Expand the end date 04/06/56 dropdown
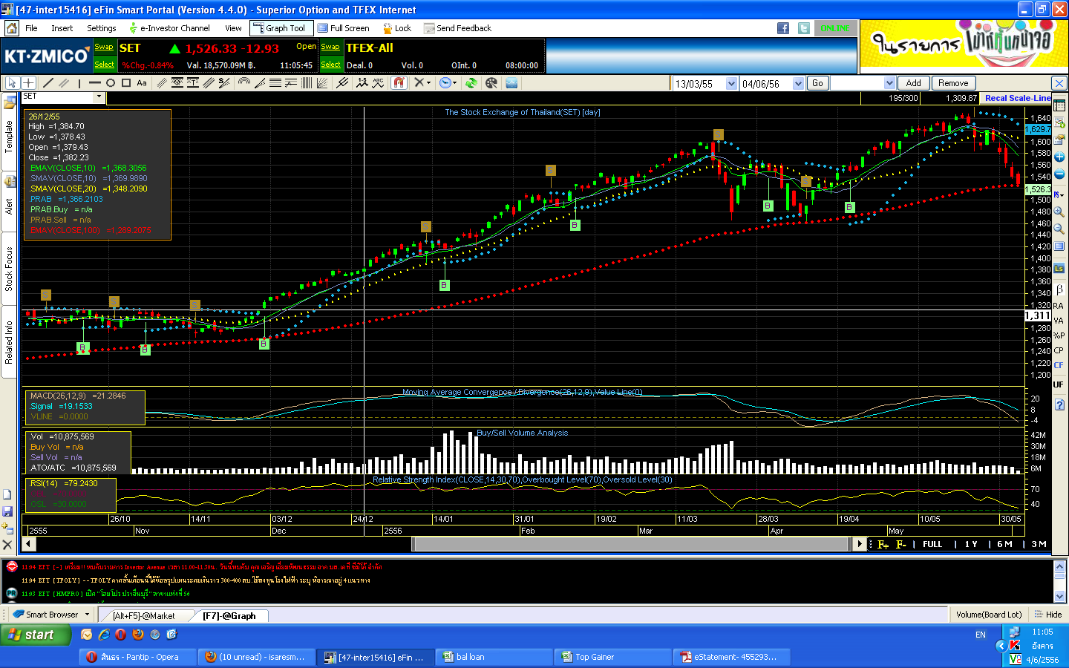Image resolution: width=1069 pixels, height=668 pixels. (x=798, y=83)
